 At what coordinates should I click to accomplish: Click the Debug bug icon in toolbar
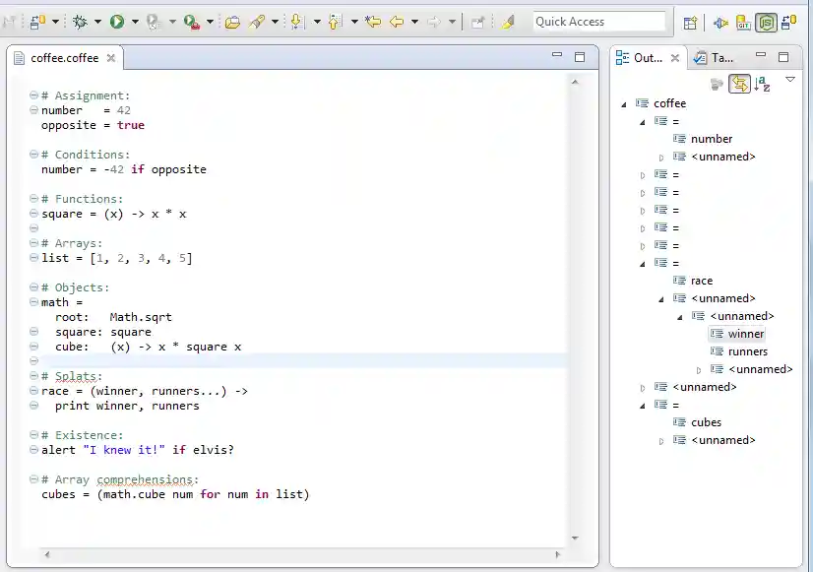tap(80, 22)
